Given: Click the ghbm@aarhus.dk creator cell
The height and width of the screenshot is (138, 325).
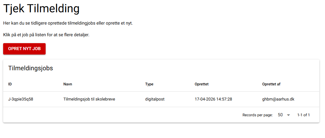Looking at the screenshot, I should coord(278,99).
